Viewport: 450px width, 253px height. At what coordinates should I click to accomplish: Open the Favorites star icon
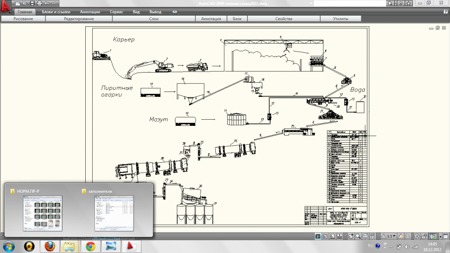tap(409, 3)
